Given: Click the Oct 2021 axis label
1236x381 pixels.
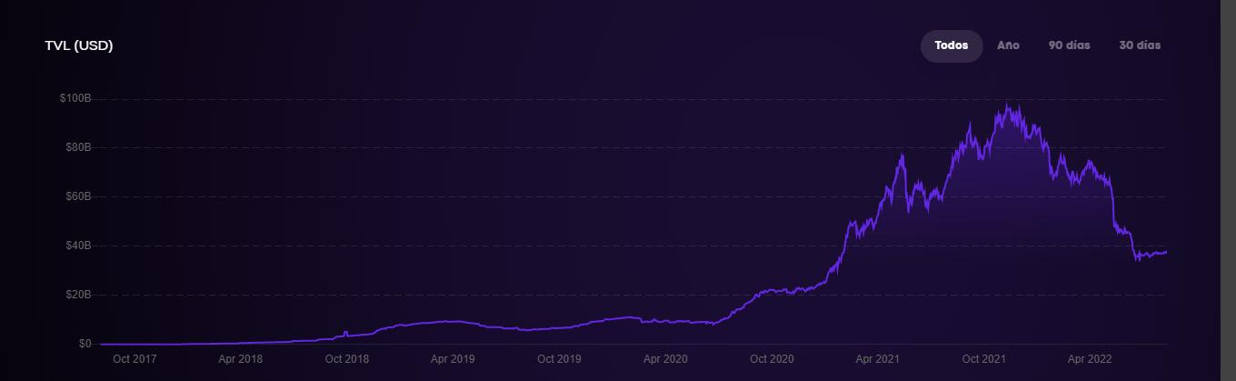Looking at the screenshot, I should tap(984, 359).
